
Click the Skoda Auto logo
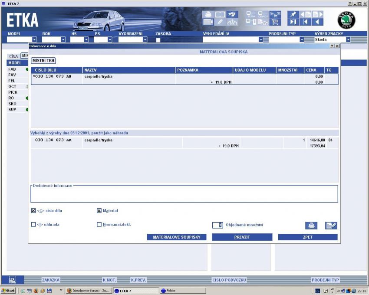pos(346,20)
